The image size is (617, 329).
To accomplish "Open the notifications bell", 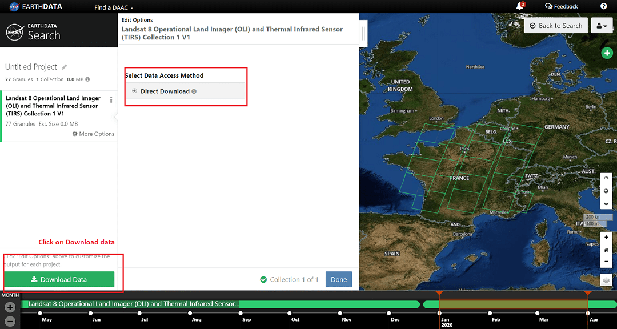I will coord(520,6).
